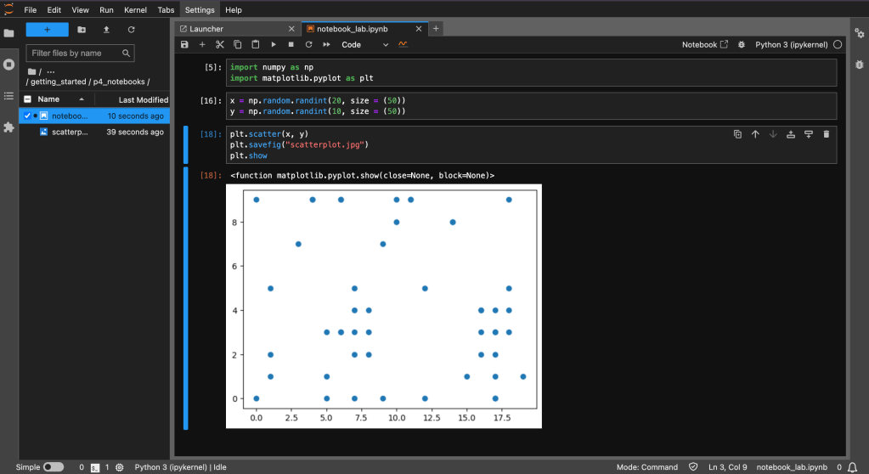Move the active cell up
This screenshot has width=869, height=474.
click(755, 134)
